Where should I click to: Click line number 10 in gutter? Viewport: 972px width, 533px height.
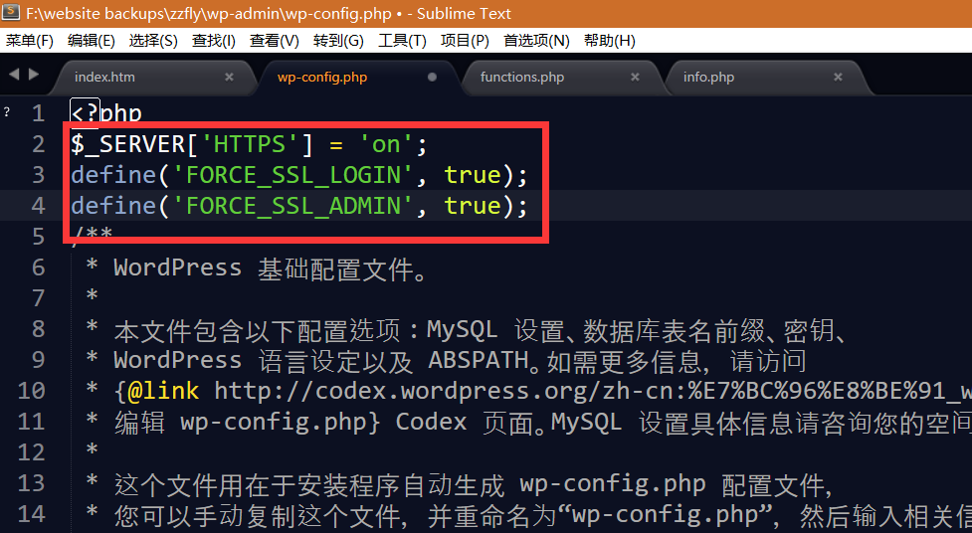click(x=32, y=391)
